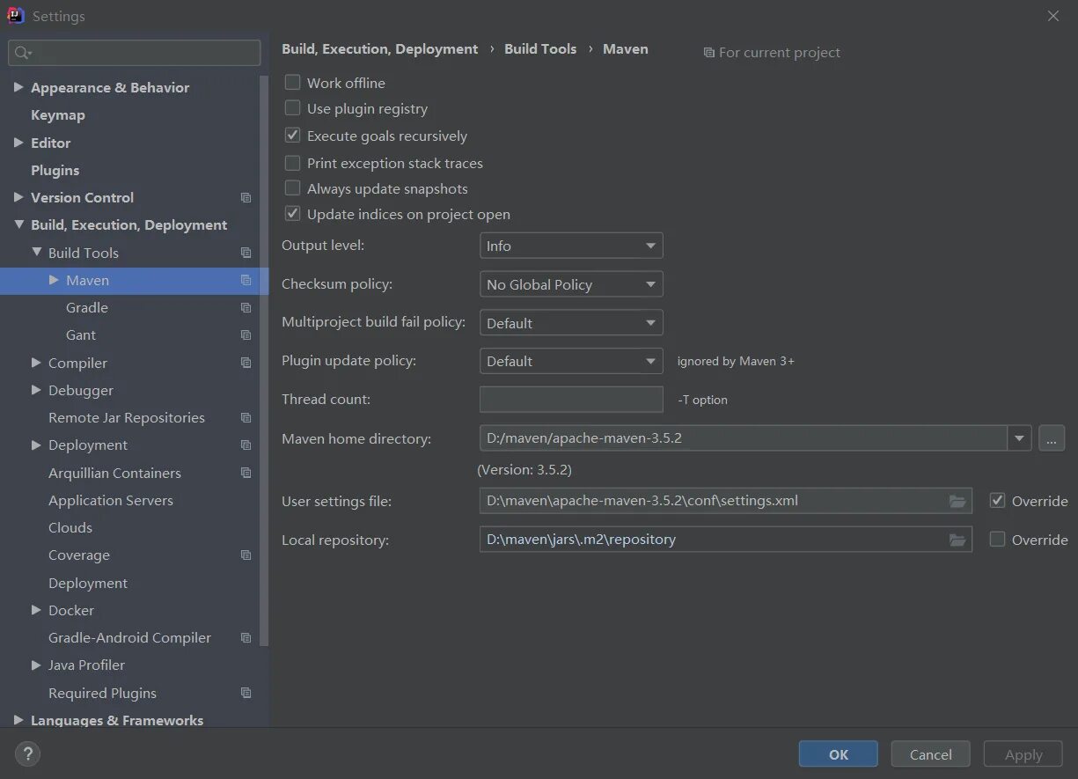
Task: Expand the Maven tree node arrow
Action: coord(54,280)
